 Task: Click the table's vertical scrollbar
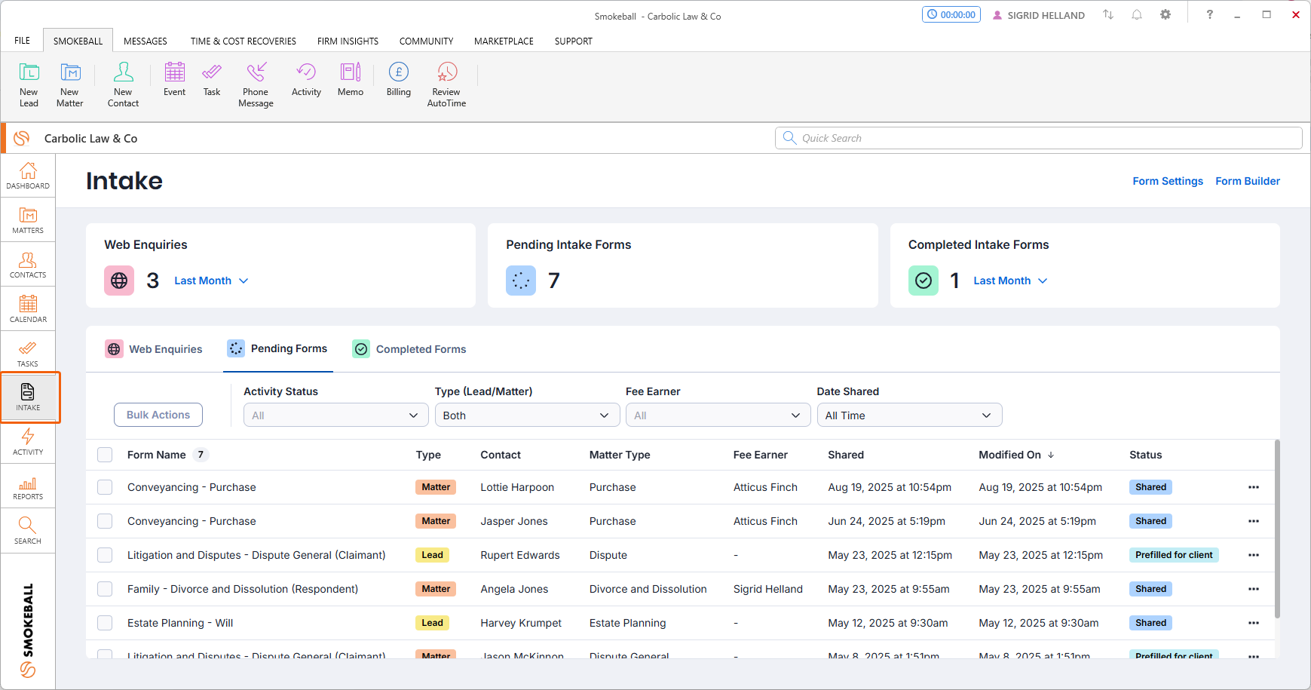(1277, 529)
